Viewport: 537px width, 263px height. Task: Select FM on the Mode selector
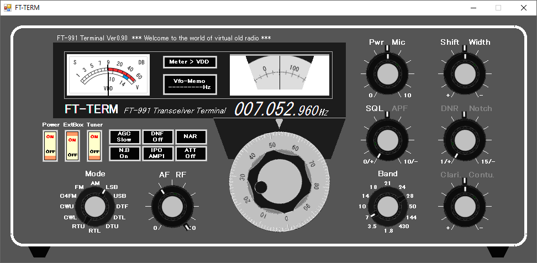79,187
